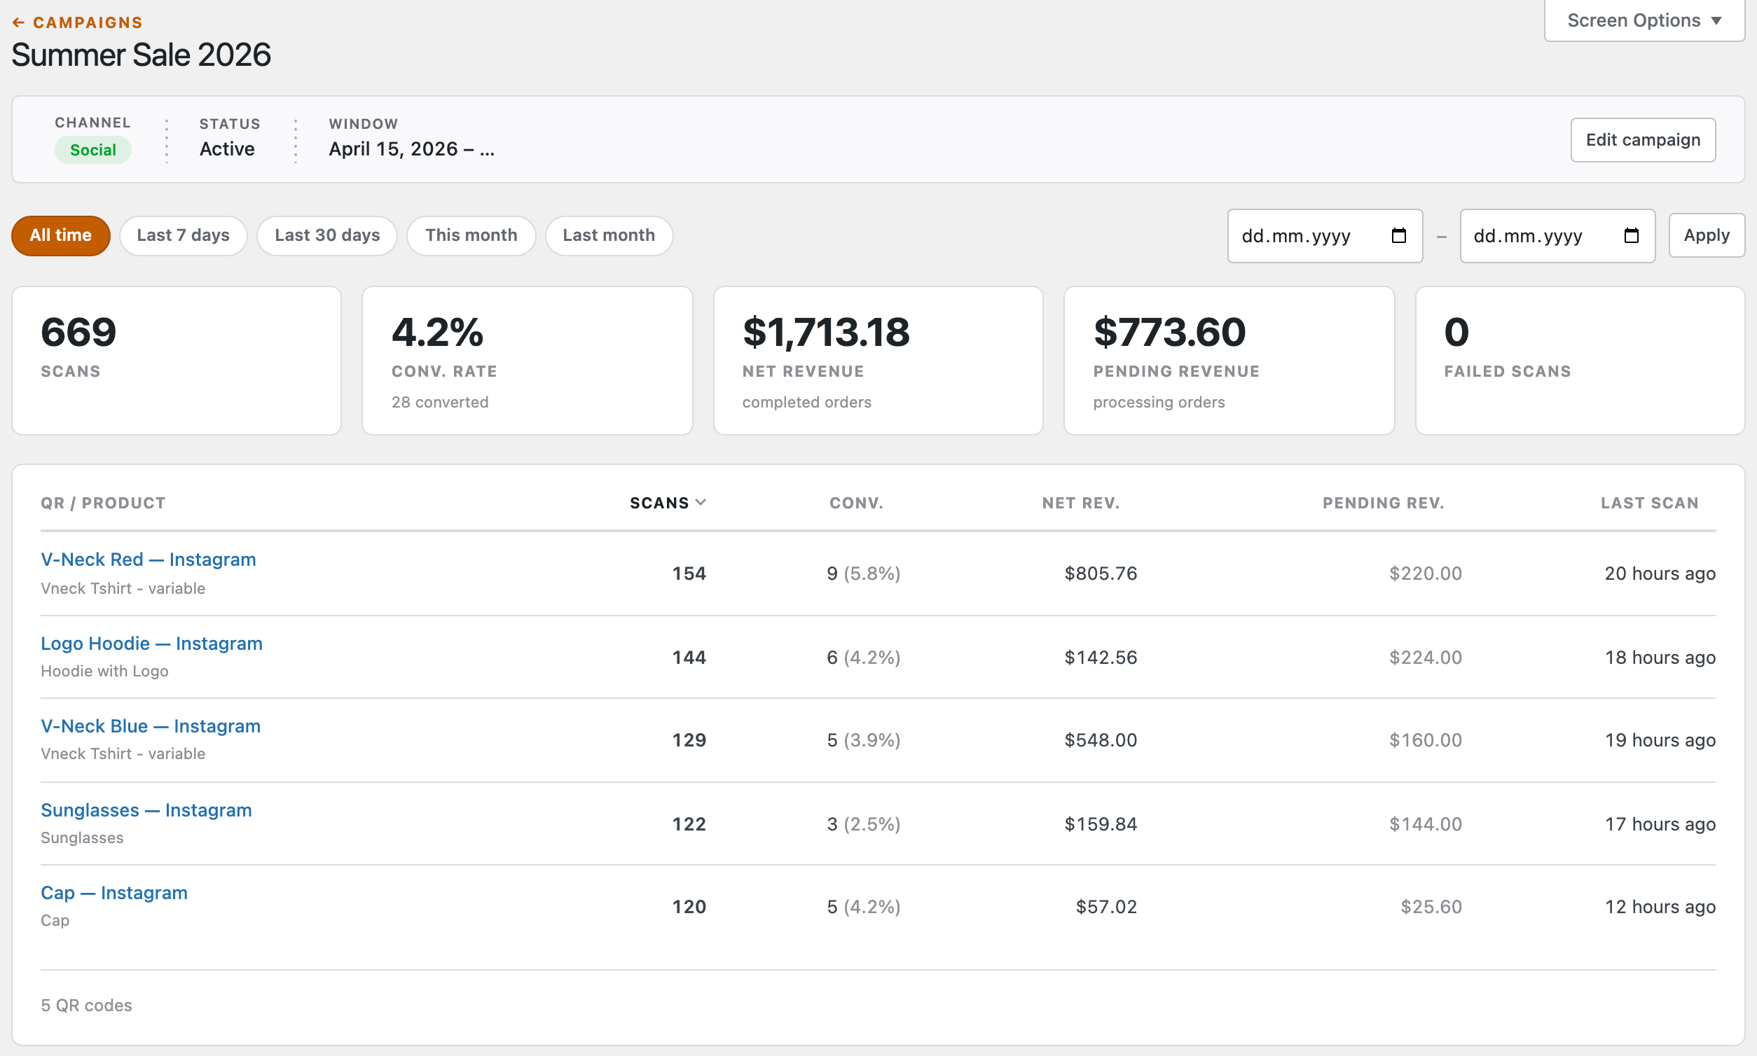Viewport: 1757px width, 1056px height.
Task: Click the Conv. column header
Action: pos(856,502)
